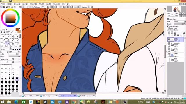
Task: Adjust the Min Size slider
Action: click(14, 54)
